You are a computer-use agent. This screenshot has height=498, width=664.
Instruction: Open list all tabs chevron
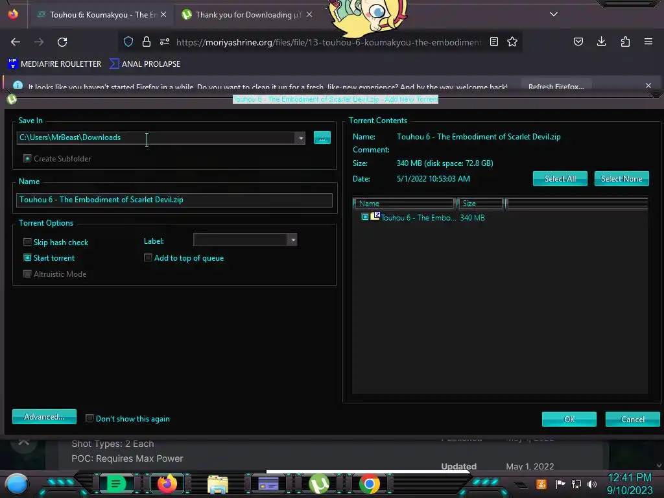tap(554, 14)
